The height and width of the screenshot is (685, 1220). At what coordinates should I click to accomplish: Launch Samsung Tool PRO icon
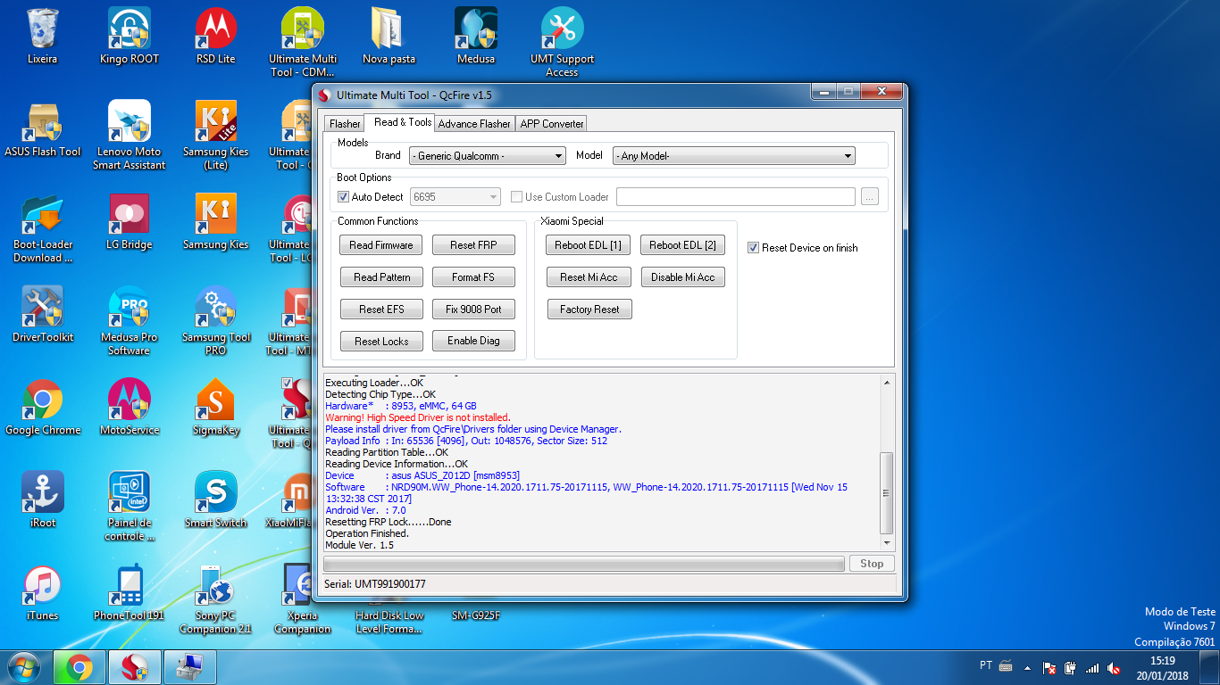click(x=216, y=320)
